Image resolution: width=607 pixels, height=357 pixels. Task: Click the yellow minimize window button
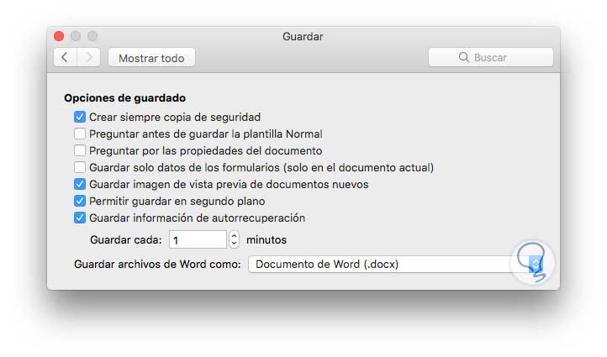76,36
